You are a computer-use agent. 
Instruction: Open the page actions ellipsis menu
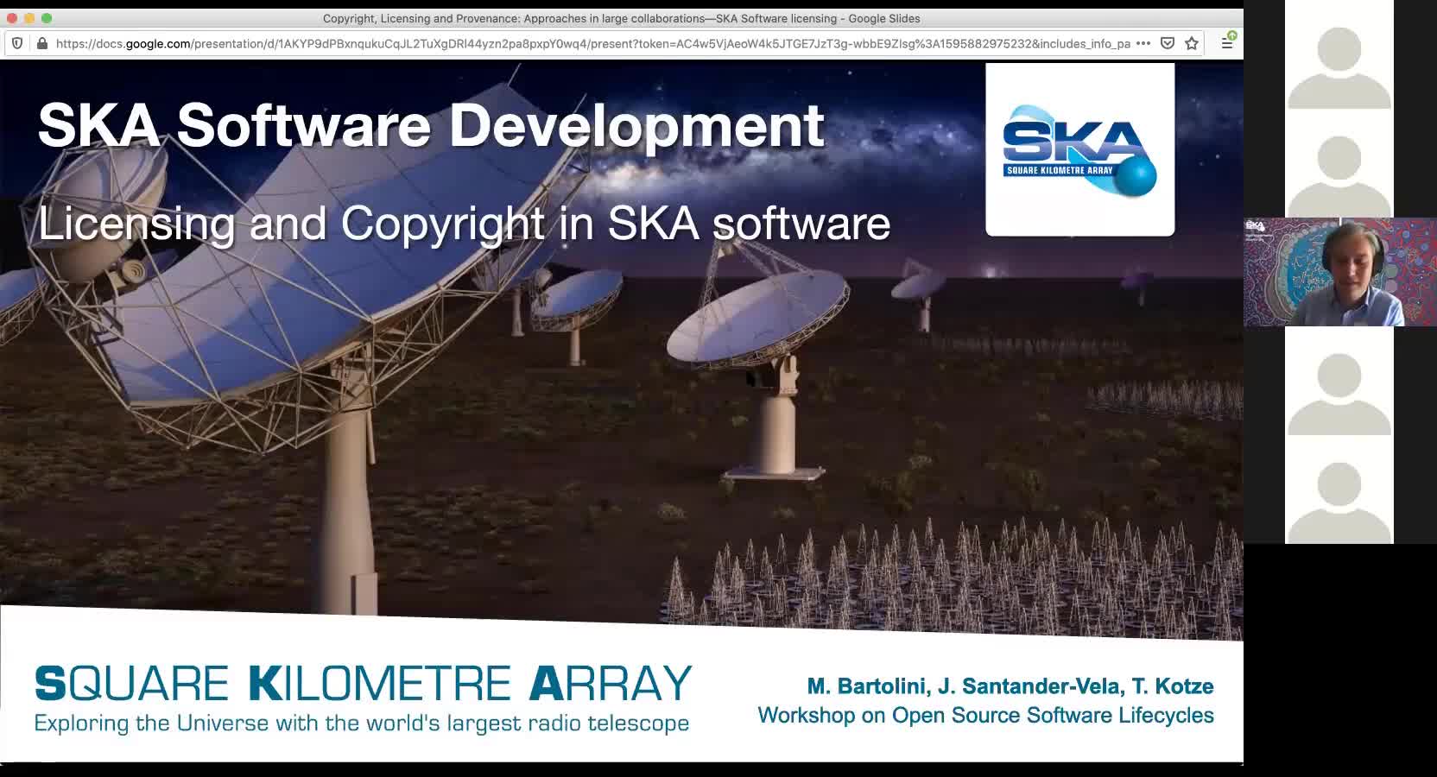coord(1143,41)
